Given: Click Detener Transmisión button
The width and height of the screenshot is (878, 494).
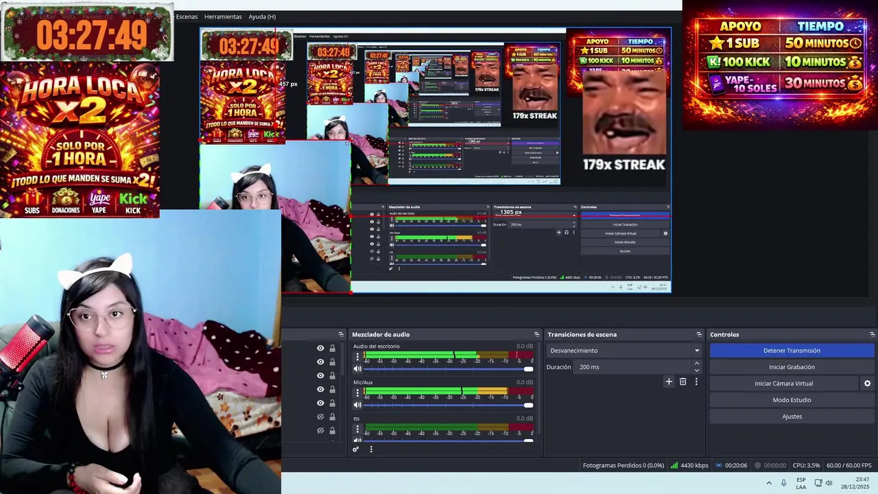Looking at the screenshot, I should point(792,351).
